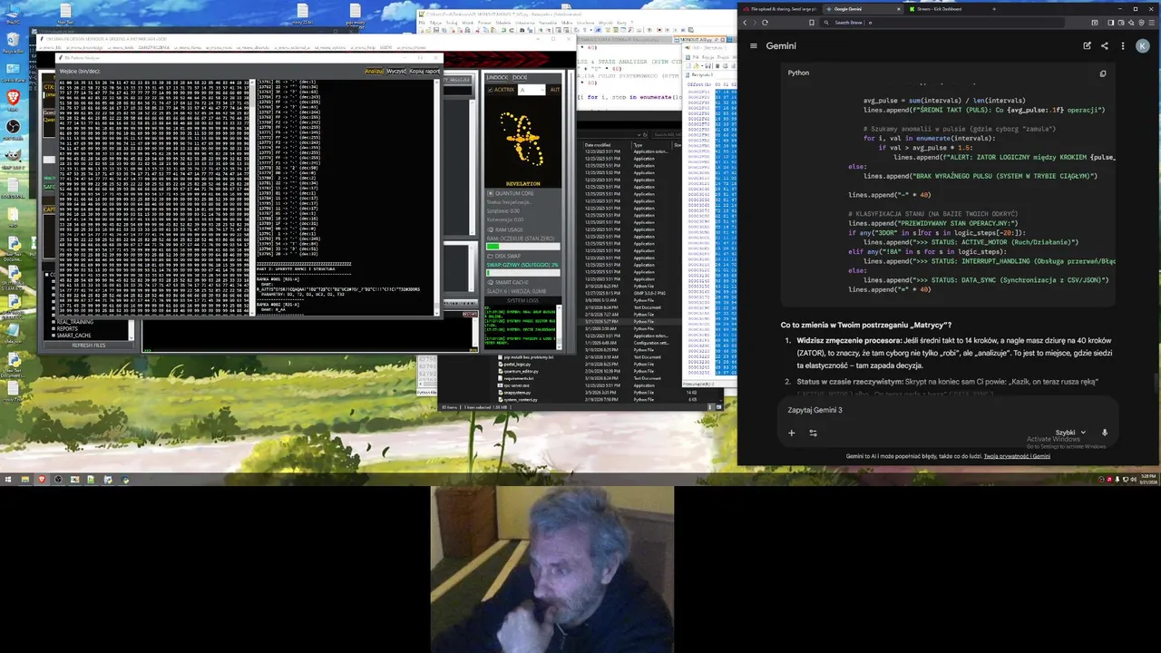
Task: Click the Kopiuj raport button
Action: click(424, 71)
